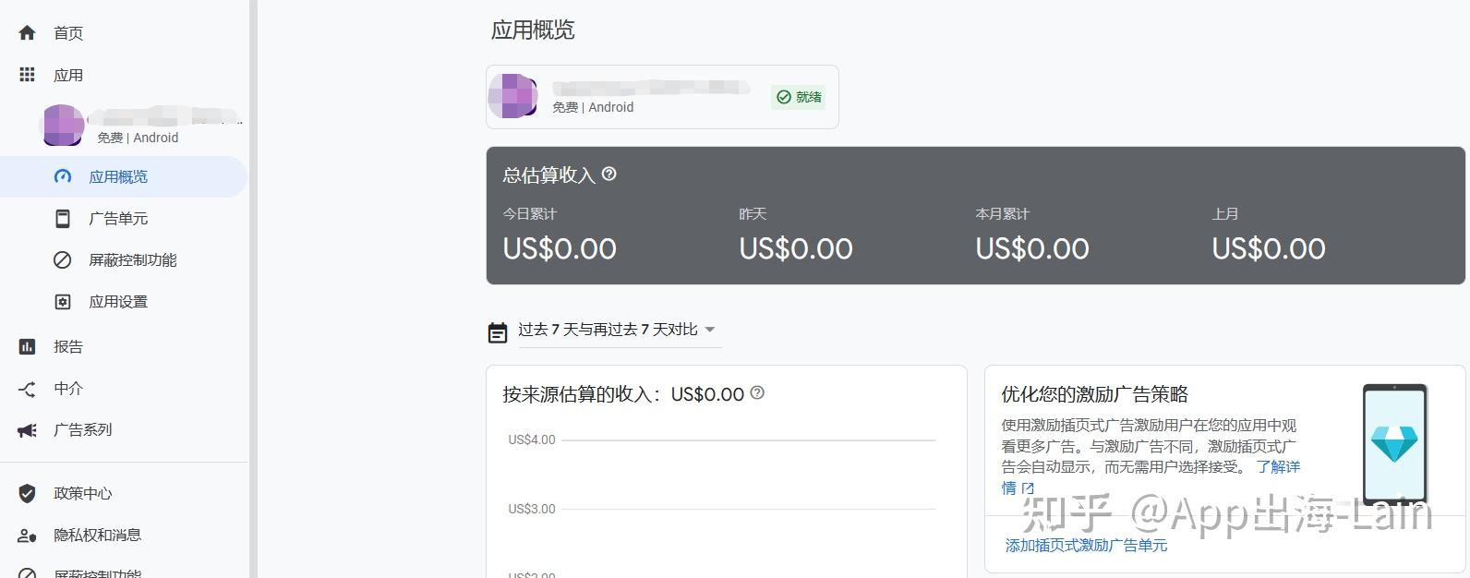Open the 广告系列 campaigns megaphone icon
This screenshot has width=1470, height=578.
[x=27, y=429]
